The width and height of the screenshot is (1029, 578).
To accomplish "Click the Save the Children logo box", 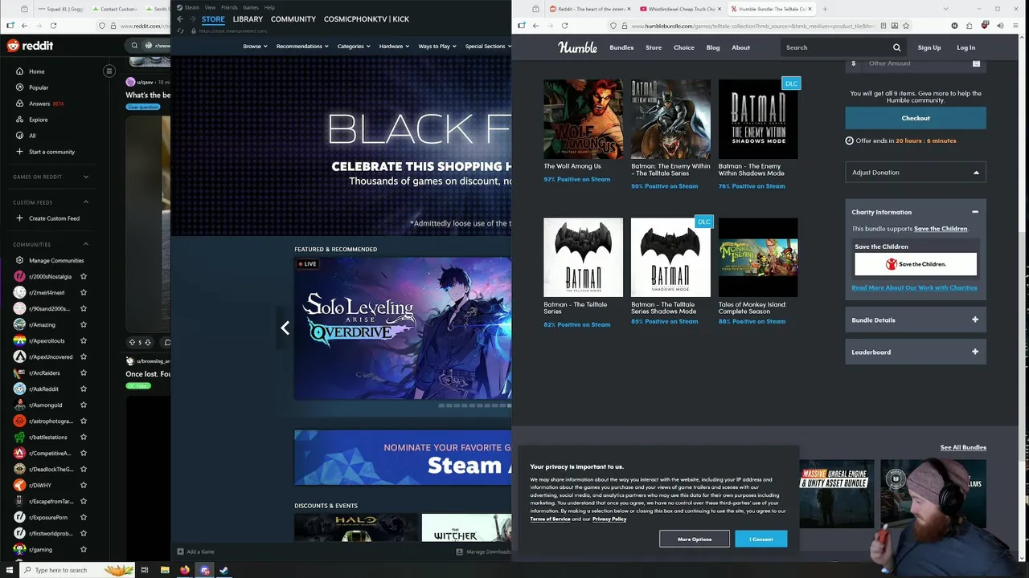I will coord(916,264).
